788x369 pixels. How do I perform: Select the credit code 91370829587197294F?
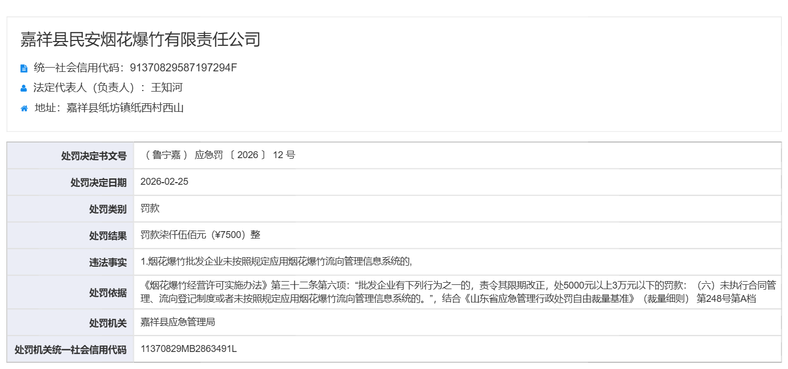[183, 68]
